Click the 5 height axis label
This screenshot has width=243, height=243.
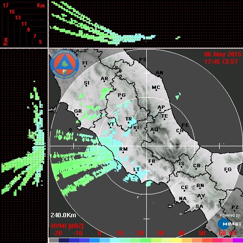40,42
